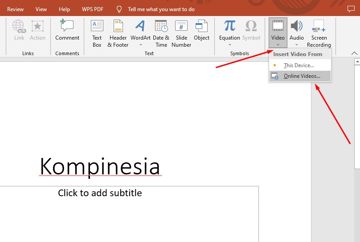Choose Online Videos from menu
The width and height of the screenshot is (360, 242).
pos(302,76)
